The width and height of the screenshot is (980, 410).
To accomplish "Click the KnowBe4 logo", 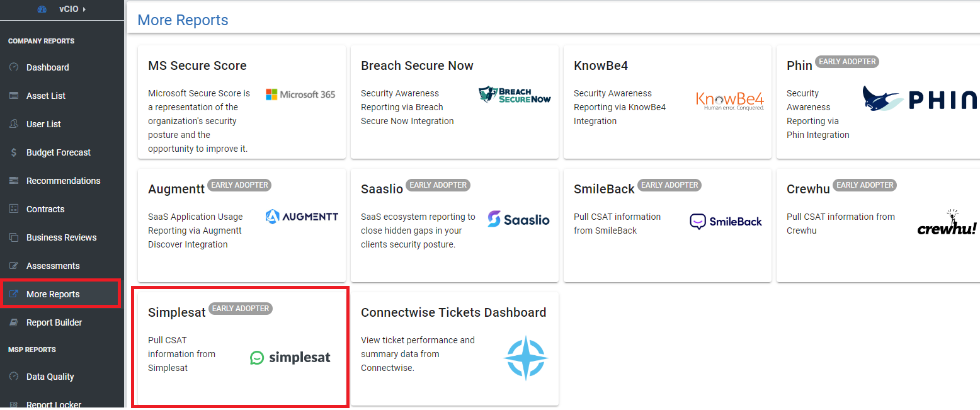I will click(x=730, y=100).
